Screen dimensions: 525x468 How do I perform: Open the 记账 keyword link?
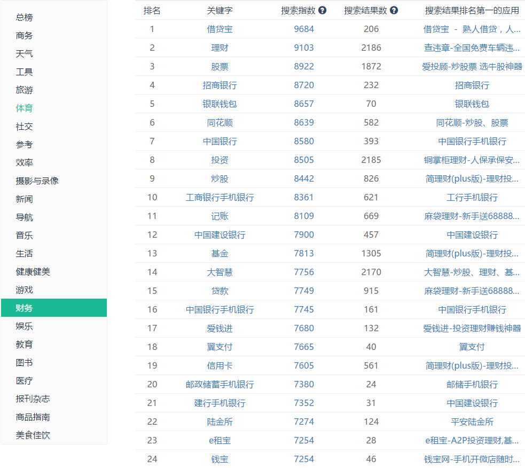(220, 216)
